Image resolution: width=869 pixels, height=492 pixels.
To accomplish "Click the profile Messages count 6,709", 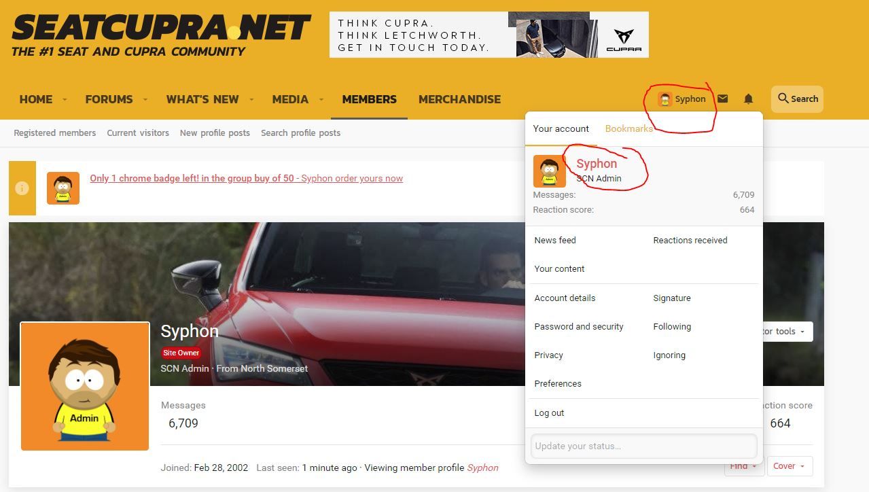I will pyautogui.click(x=183, y=423).
